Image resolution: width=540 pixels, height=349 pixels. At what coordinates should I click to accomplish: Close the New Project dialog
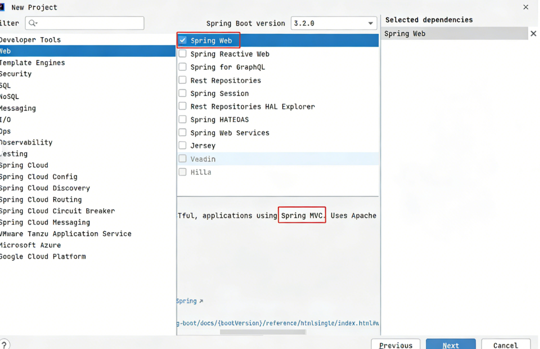tap(526, 7)
